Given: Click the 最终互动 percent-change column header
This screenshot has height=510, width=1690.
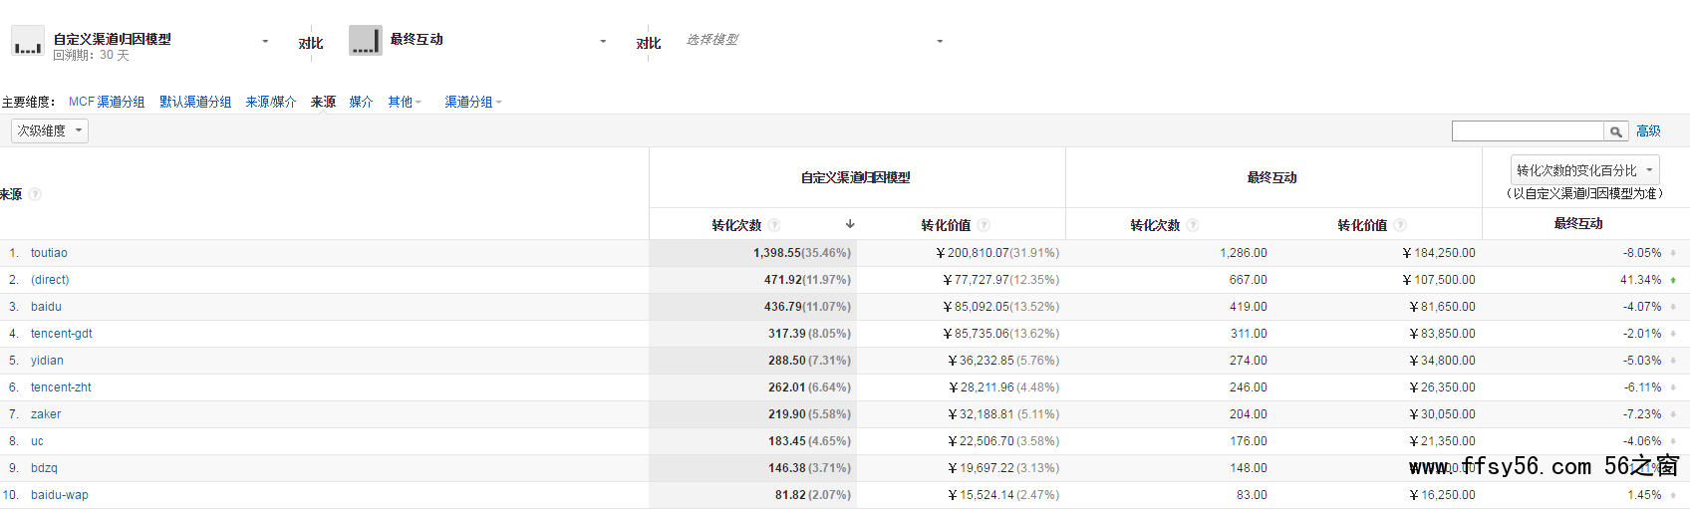Looking at the screenshot, I should (1578, 223).
